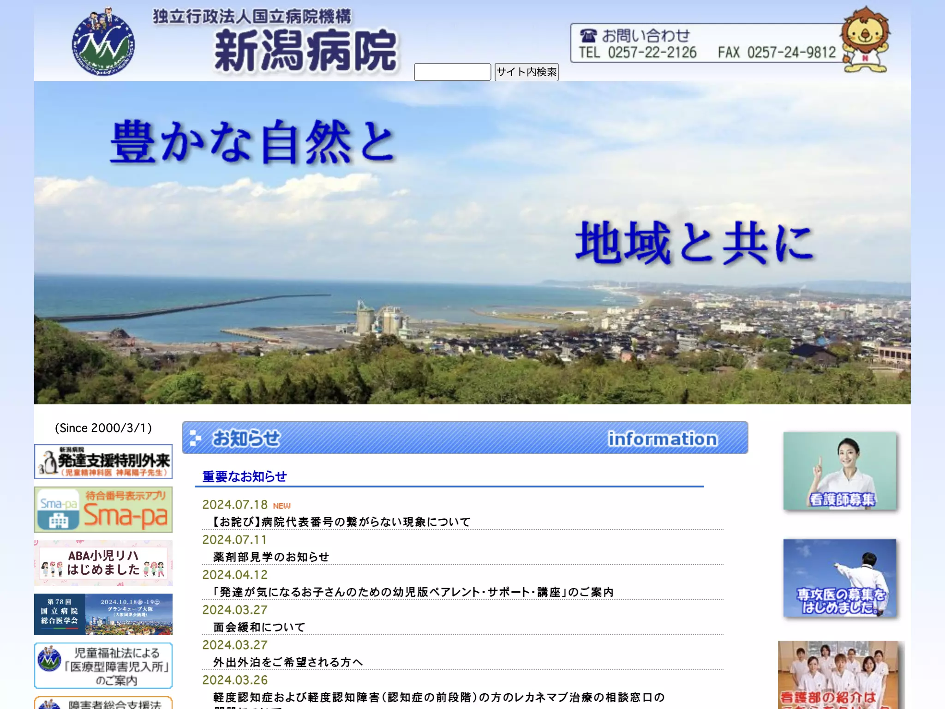Click the date 2024.03.26 entry

235,680
